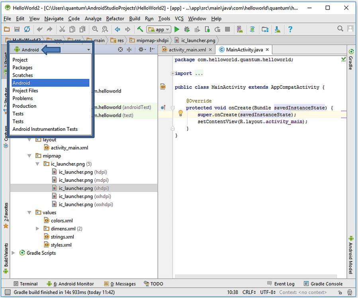Click the Redo arrow icon
Image resolution: width=358 pixels, height=298 pixels.
pos(49,29)
